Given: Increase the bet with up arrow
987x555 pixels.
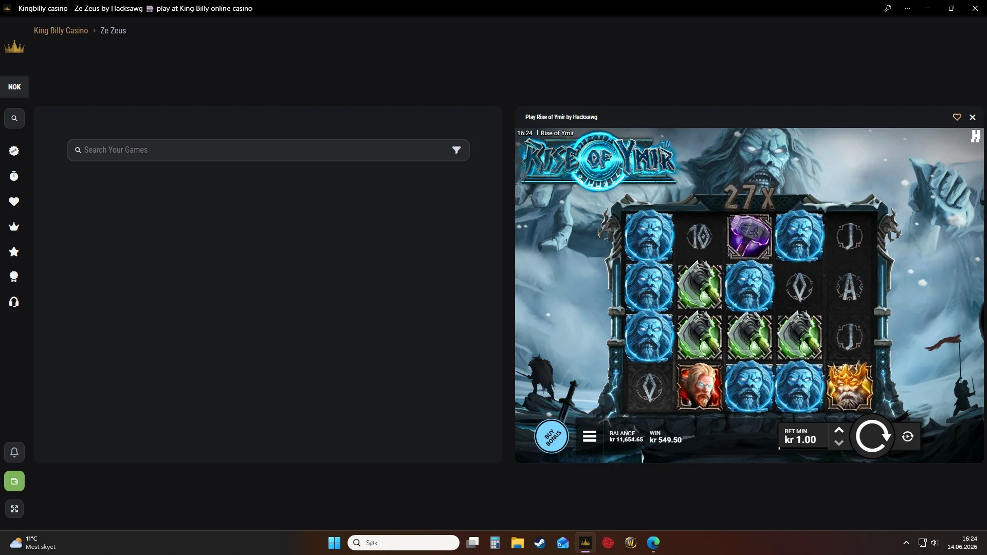Looking at the screenshot, I should (x=839, y=430).
